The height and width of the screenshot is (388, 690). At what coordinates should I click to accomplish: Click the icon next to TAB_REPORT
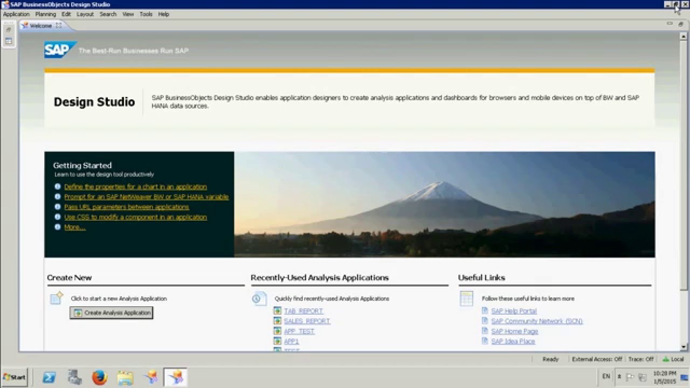(x=278, y=311)
